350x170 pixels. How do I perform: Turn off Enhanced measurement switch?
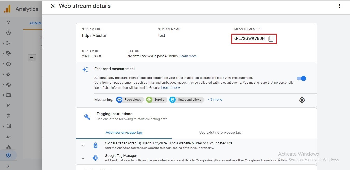tap(301, 78)
